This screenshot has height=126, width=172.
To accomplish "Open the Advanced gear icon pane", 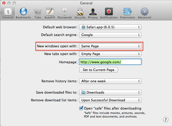I will tap(144, 13).
